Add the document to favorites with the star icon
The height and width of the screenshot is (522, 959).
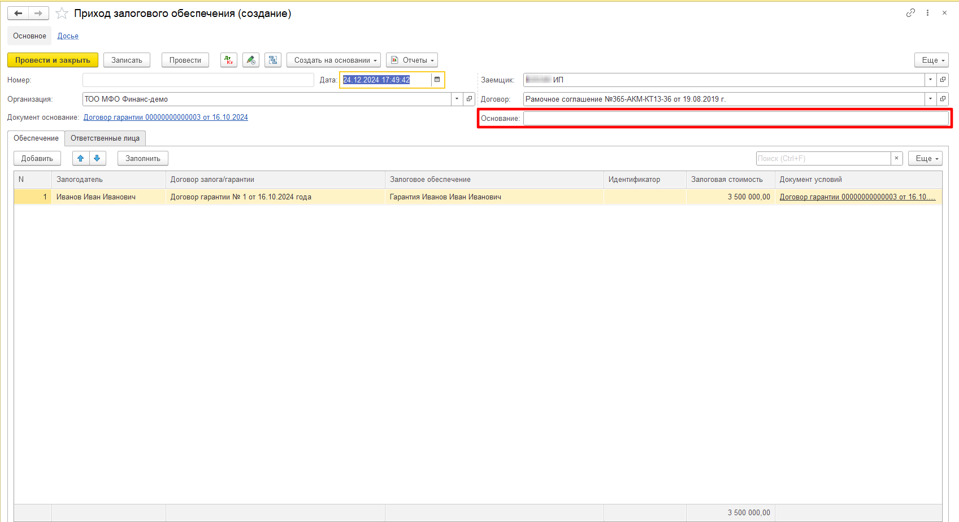pos(62,13)
